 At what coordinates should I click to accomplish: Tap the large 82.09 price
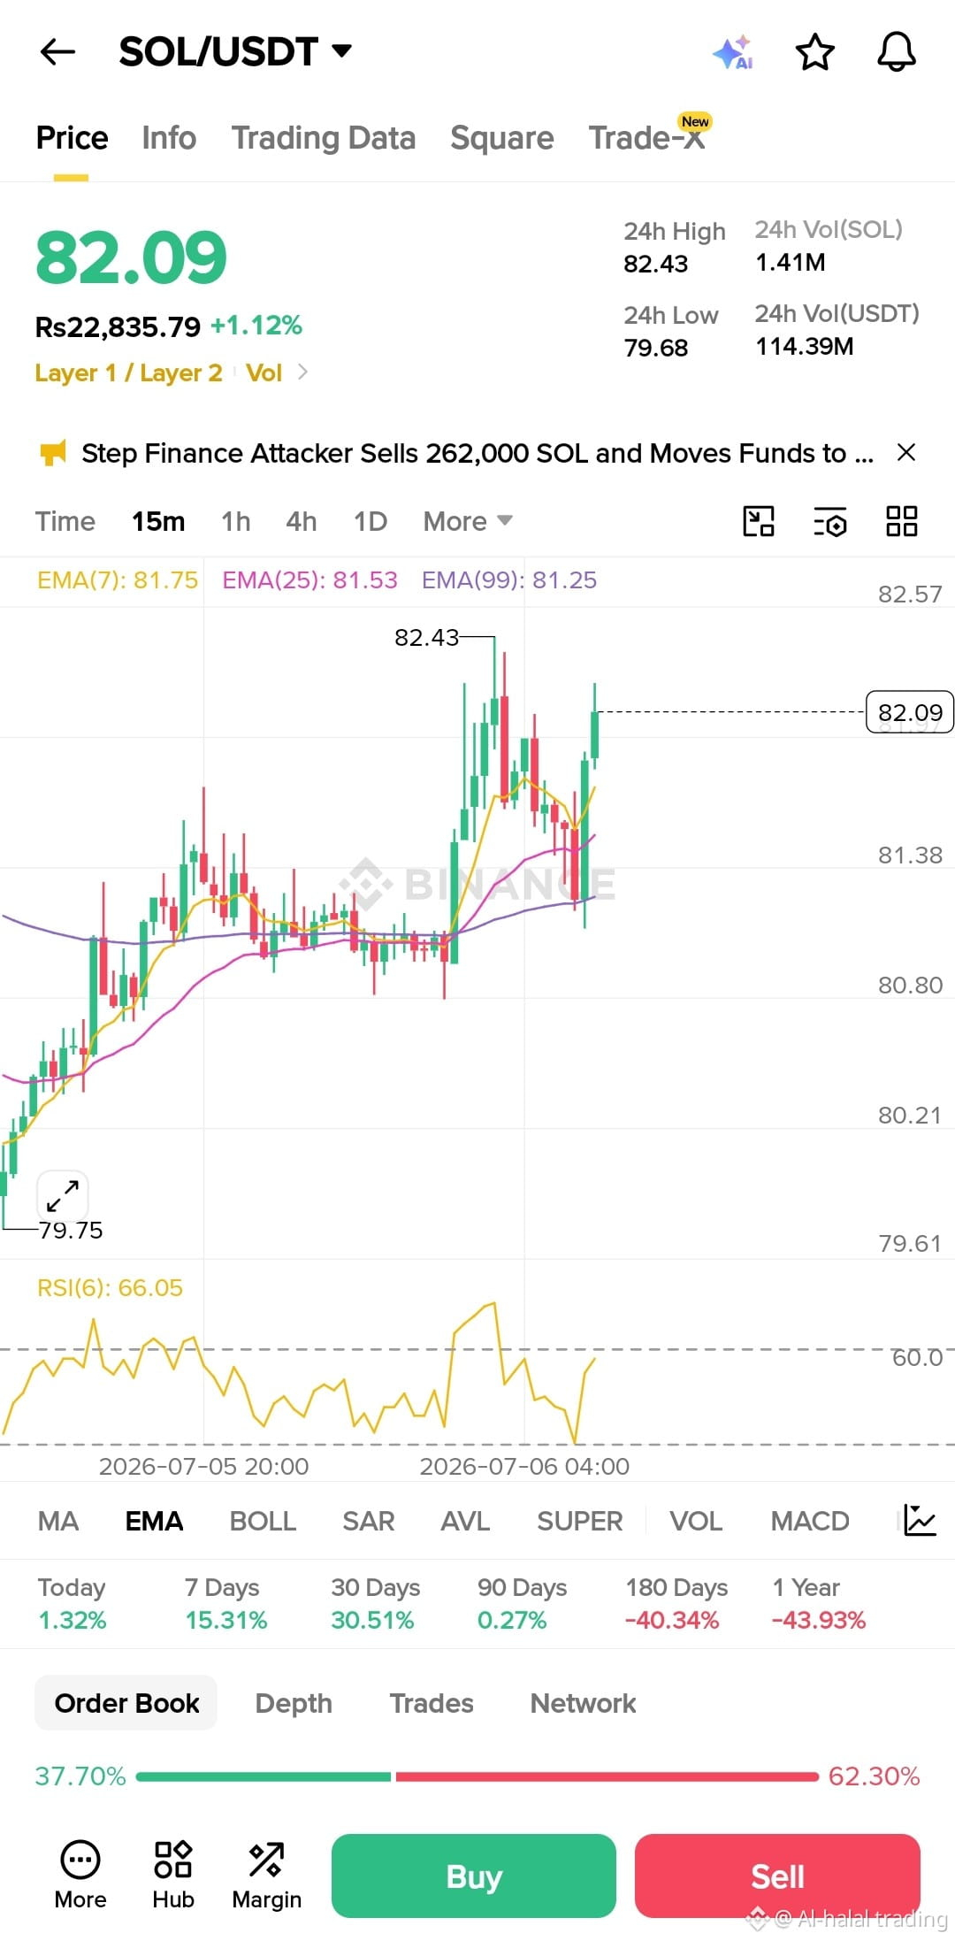tap(131, 257)
